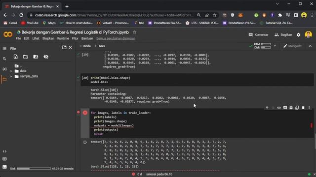Click the RAM usage bar
Viewport: 316px width, 177px height.
266,44
